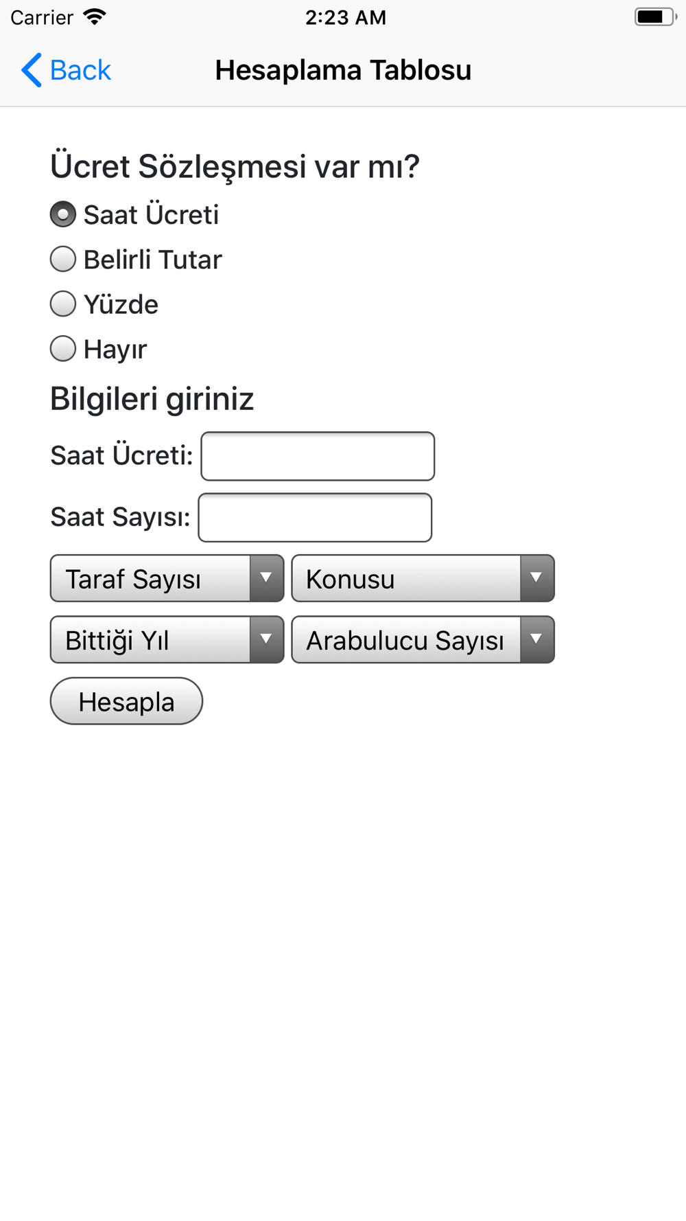686x1221 pixels.
Task: Open the Taraf Sayısı dropdown
Action: coord(167,578)
